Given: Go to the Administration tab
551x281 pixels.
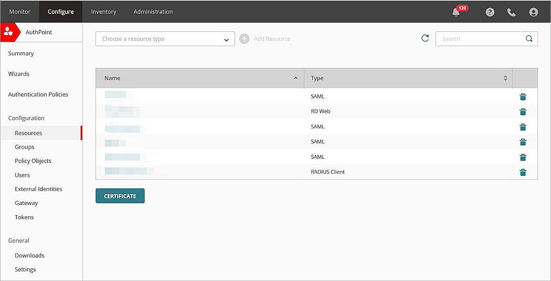Looking at the screenshot, I should click(153, 12).
